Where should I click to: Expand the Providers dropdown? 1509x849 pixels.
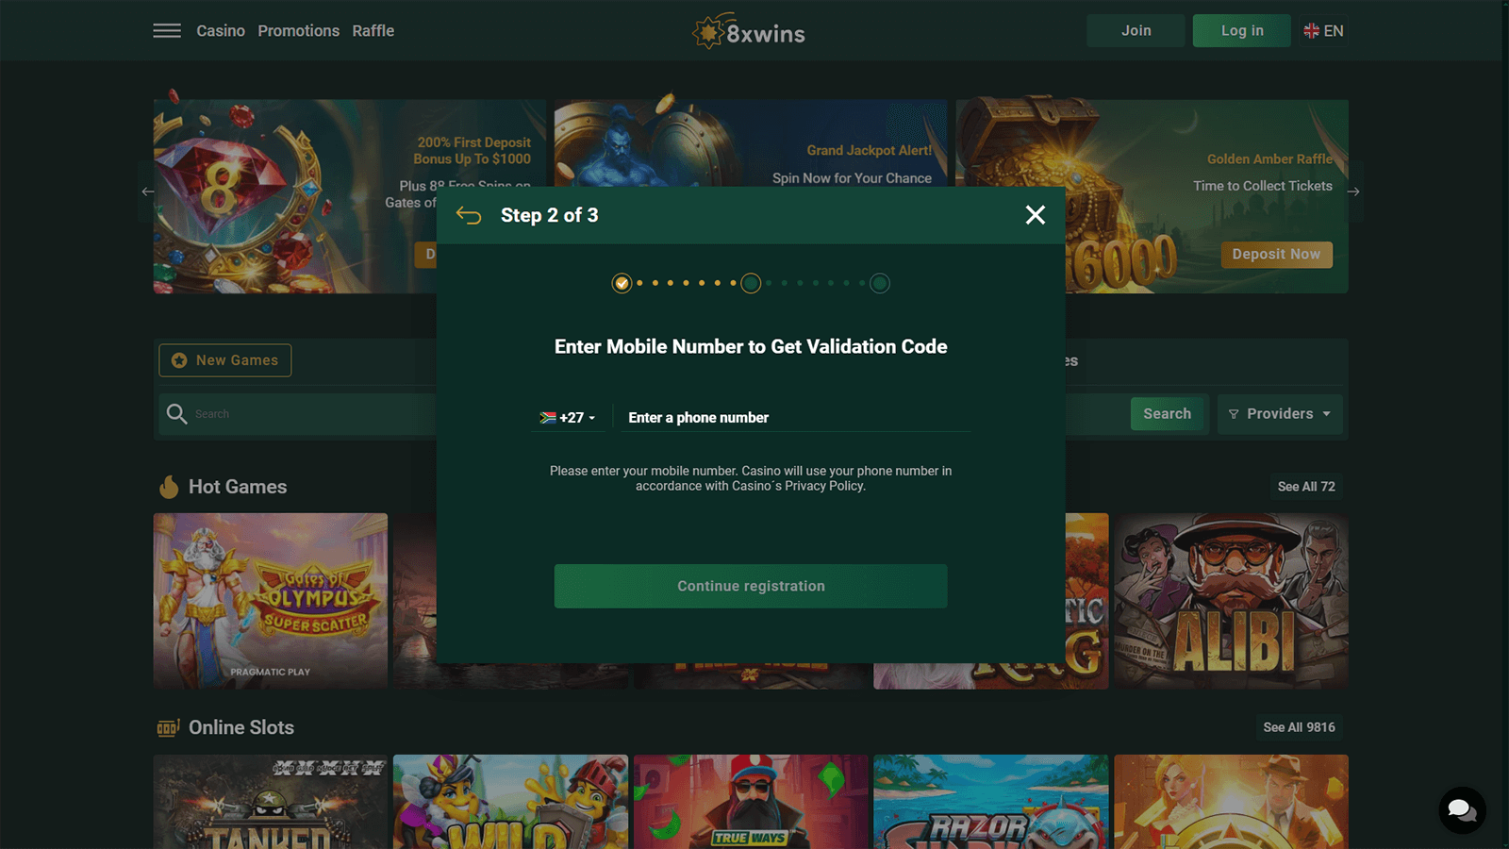click(1280, 413)
